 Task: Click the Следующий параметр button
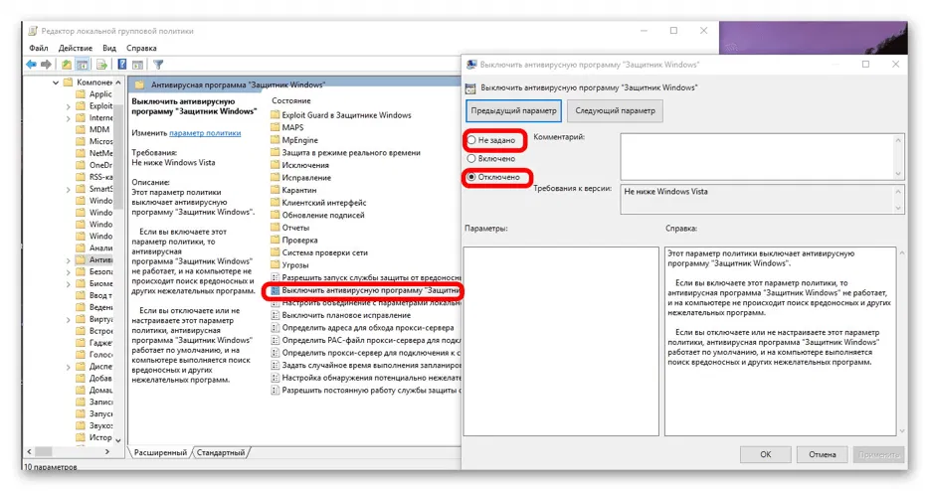pos(615,110)
